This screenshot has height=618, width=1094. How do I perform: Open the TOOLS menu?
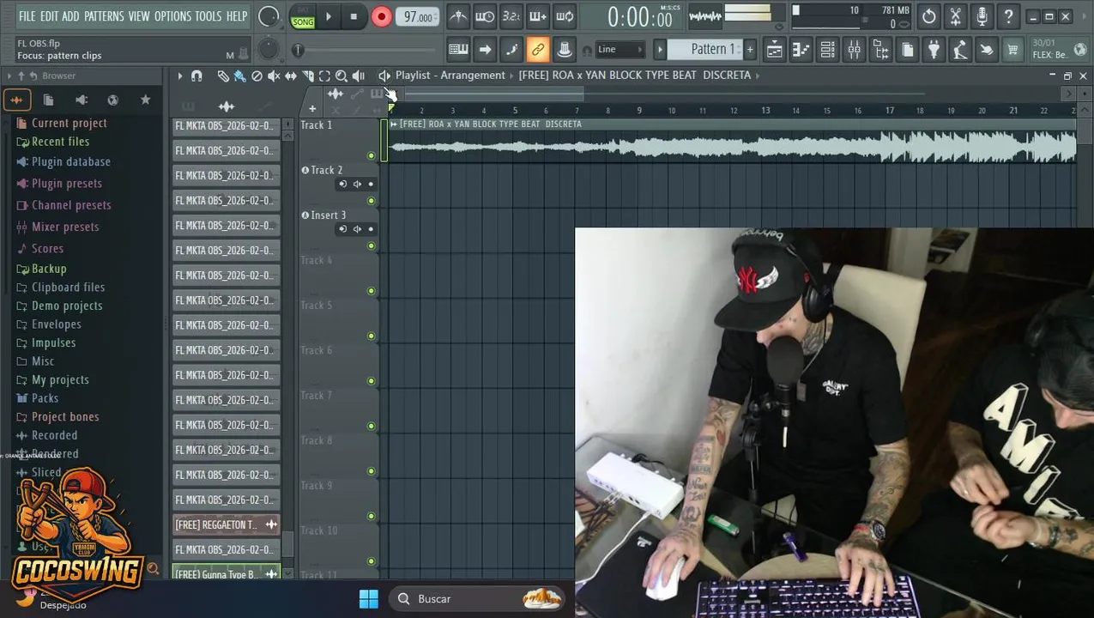click(x=209, y=16)
